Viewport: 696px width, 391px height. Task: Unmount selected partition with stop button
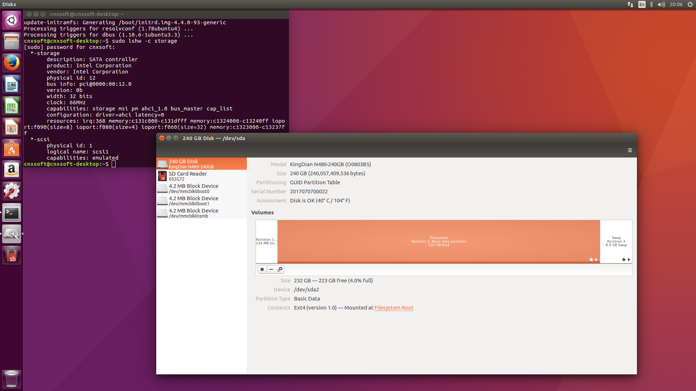[x=262, y=269]
